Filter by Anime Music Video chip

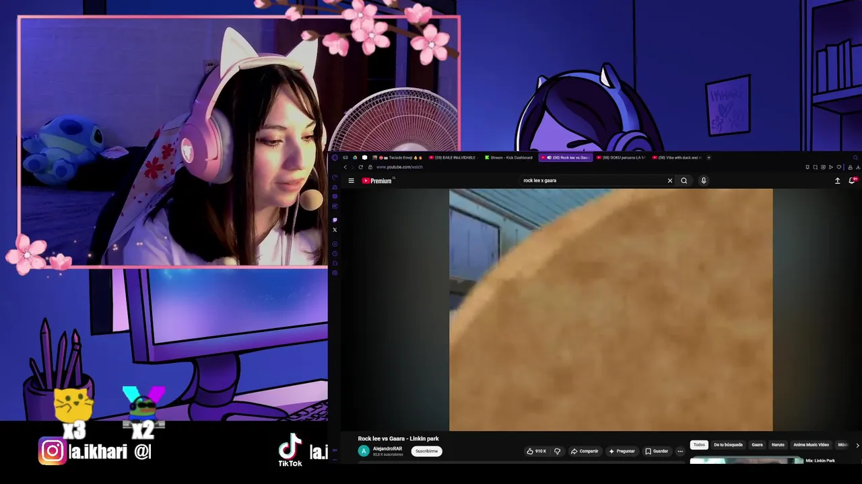point(811,444)
